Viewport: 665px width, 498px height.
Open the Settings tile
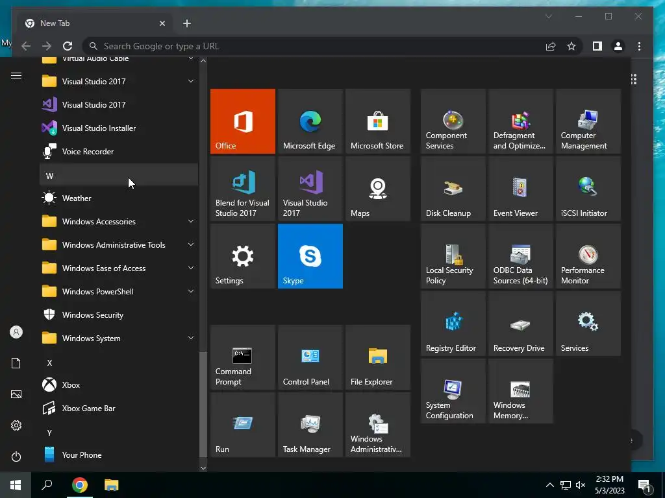click(243, 256)
